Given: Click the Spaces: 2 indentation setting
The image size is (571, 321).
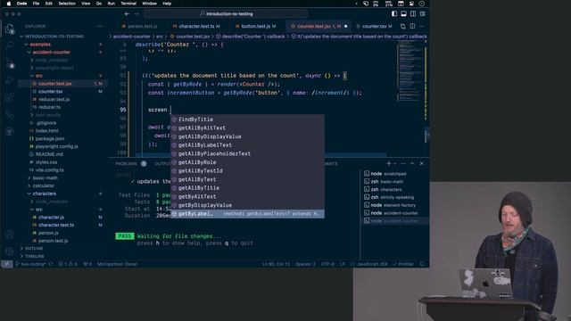Looking at the screenshot, I should 305,264.
